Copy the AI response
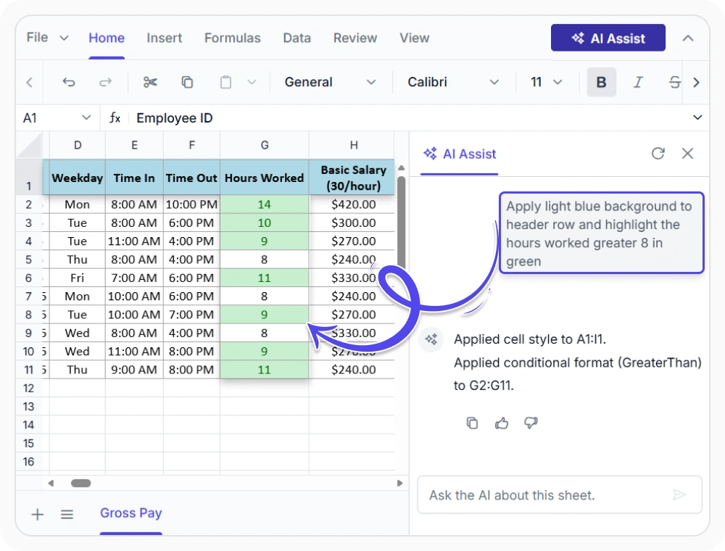This screenshot has height=551, width=725. click(472, 423)
